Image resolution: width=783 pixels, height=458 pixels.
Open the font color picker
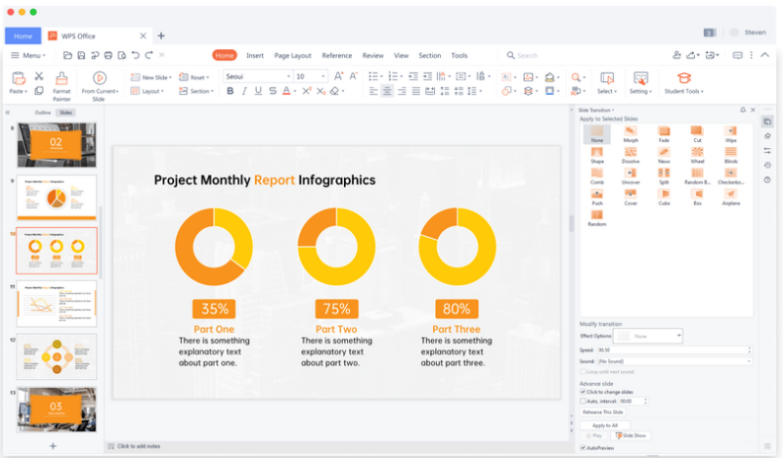[295, 91]
